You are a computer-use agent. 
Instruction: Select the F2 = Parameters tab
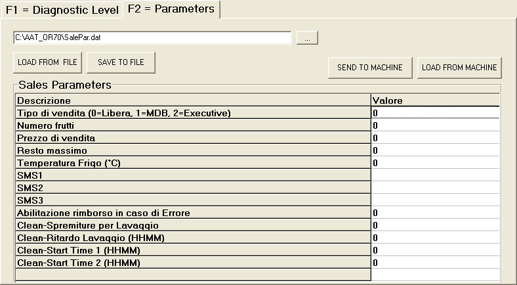pos(171,9)
